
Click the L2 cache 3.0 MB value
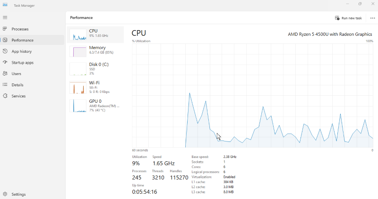click(x=228, y=187)
